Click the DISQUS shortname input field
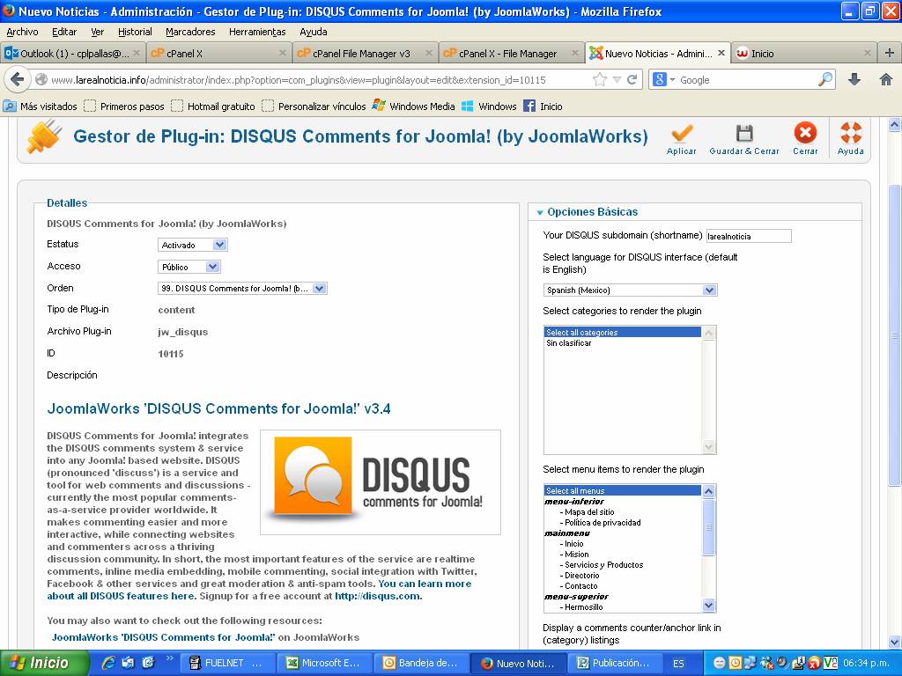Viewport: 902px width, 676px height. (749, 236)
